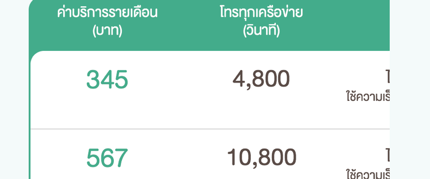Select the 345 baht monthly price
Image resolution: width=430 pixels, height=179 pixels.
tap(107, 80)
